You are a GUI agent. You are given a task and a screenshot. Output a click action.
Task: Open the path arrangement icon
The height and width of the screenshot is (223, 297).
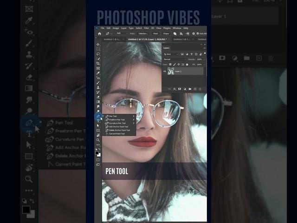[187, 33]
